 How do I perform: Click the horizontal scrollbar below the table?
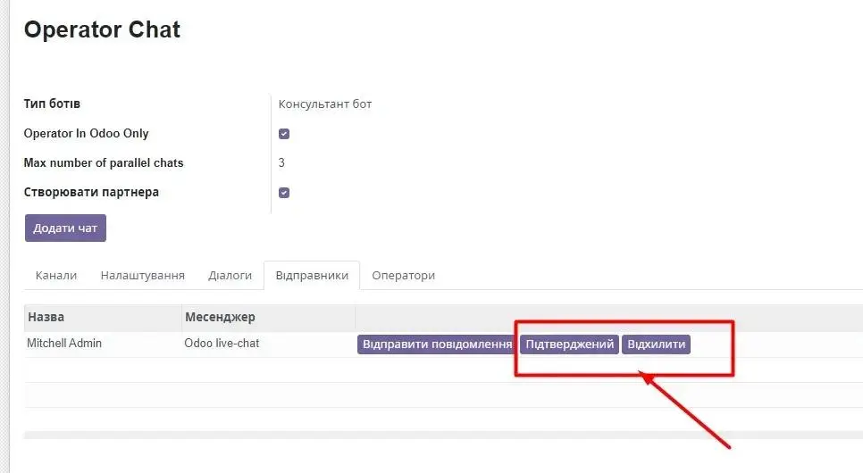click(x=443, y=435)
